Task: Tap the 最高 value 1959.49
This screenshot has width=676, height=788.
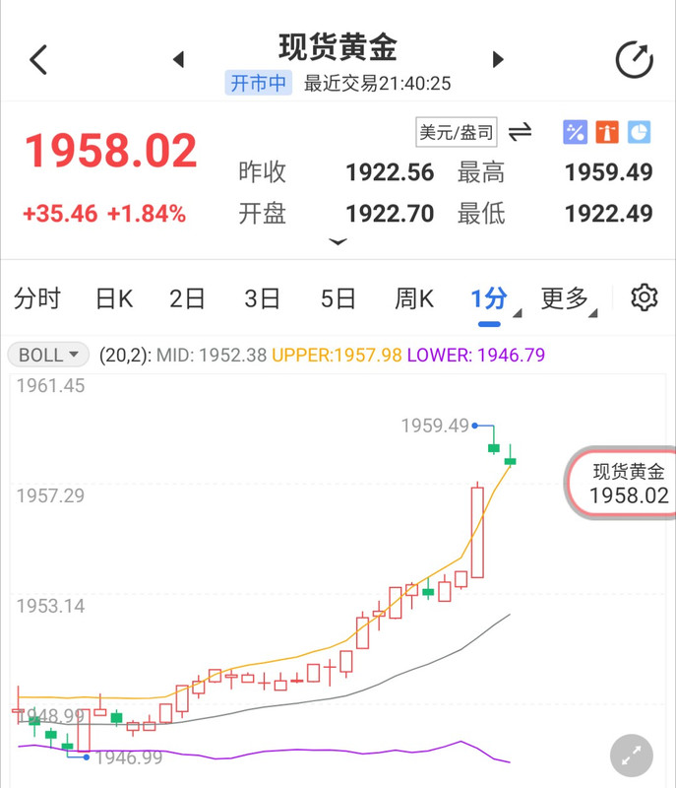Action: point(609,172)
